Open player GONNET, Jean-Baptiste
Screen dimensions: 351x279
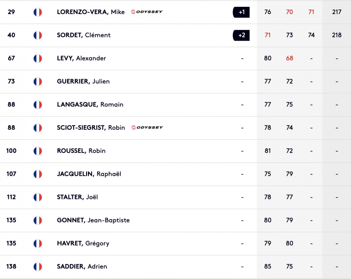click(x=93, y=220)
